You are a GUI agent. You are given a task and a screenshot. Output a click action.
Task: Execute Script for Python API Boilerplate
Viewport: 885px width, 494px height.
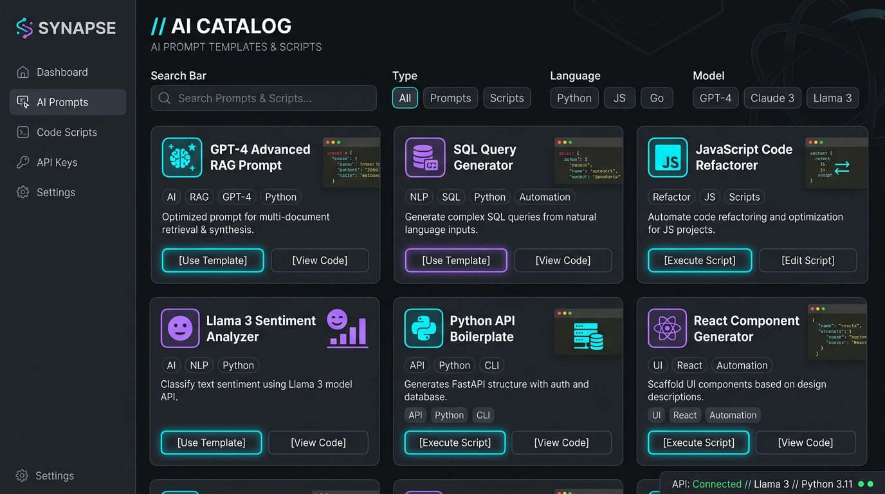(455, 443)
